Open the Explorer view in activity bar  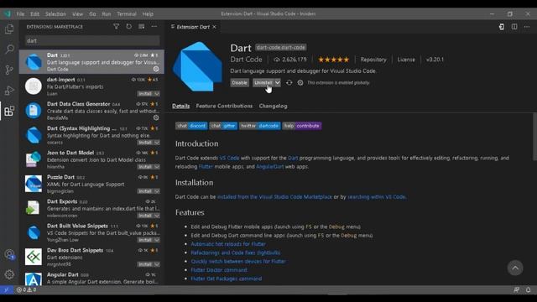coord(9,29)
